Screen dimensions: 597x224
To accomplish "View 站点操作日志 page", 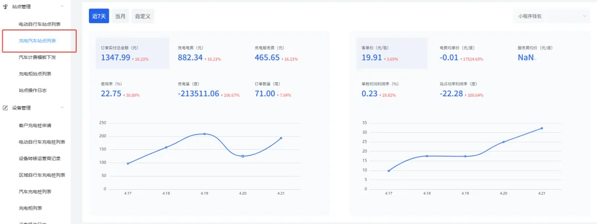I will coord(33,90).
